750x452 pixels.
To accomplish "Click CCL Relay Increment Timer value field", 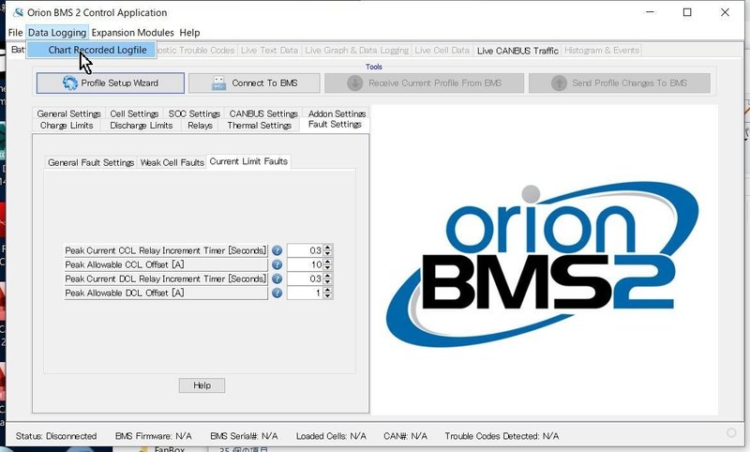I will (x=306, y=250).
